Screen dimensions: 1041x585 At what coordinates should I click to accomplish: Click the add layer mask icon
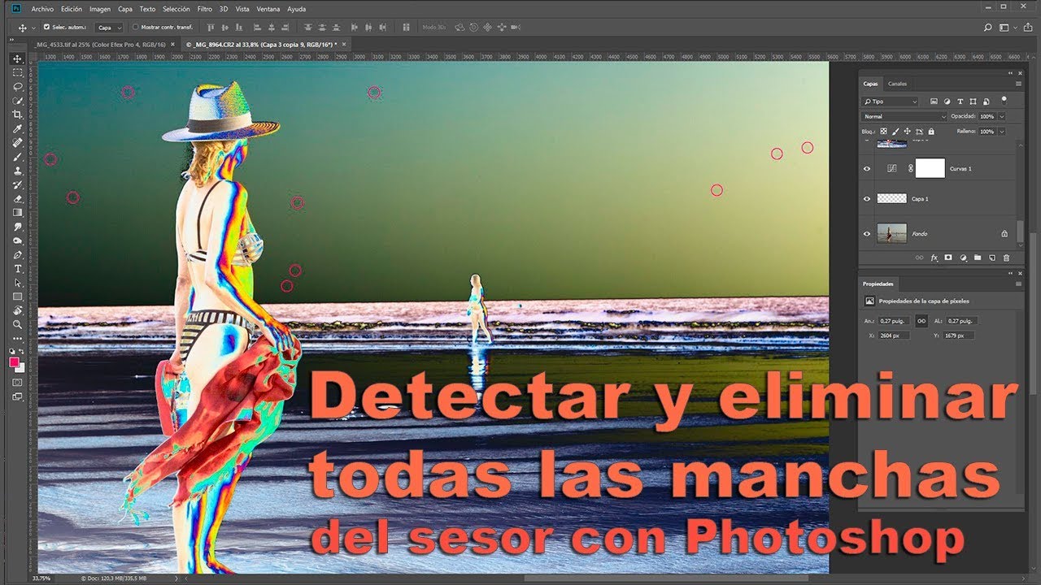click(x=948, y=258)
